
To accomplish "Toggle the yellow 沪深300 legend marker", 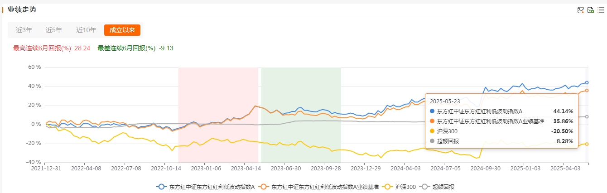I will [387, 187].
